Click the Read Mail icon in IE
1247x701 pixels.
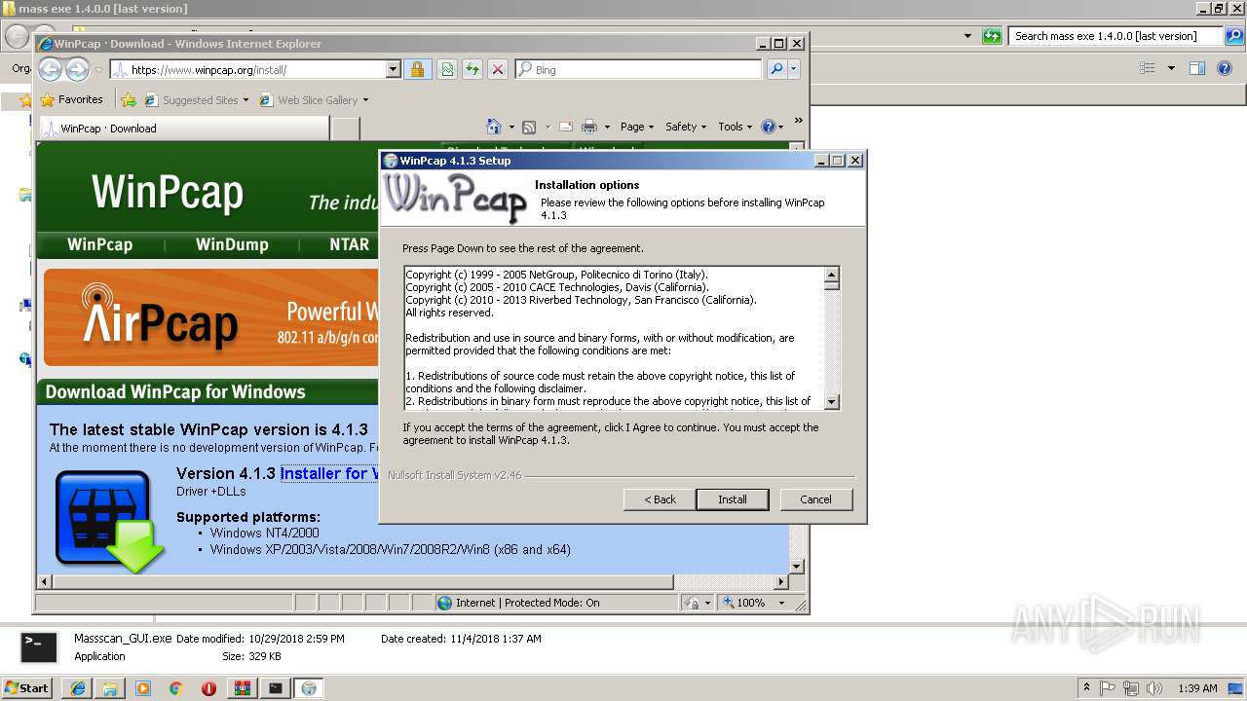[566, 127]
